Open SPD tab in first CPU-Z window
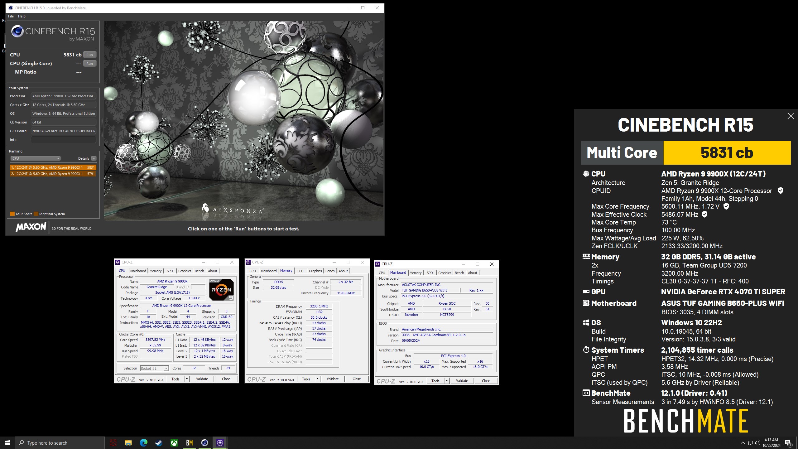Screen dimensions: 798x449 point(170,271)
